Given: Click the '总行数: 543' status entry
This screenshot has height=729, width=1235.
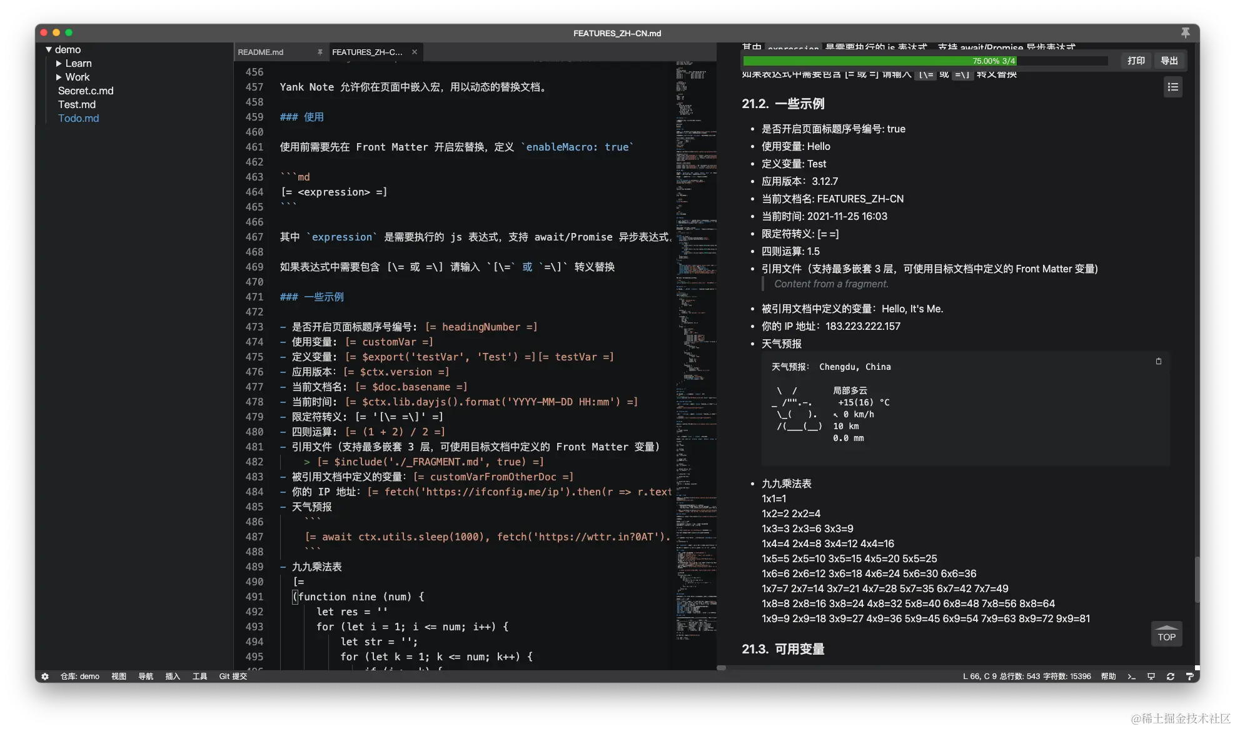Looking at the screenshot, I should (x=1019, y=677).
